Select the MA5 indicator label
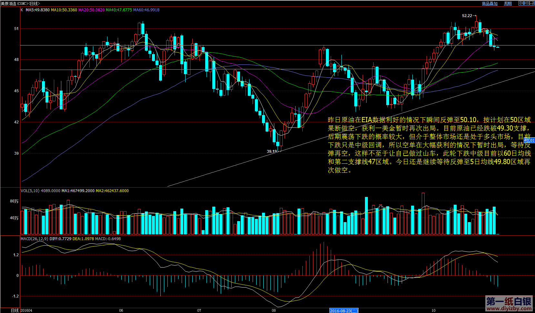Image resolution: width=535 pixels, height=313 pixels. tap(37, 10)
